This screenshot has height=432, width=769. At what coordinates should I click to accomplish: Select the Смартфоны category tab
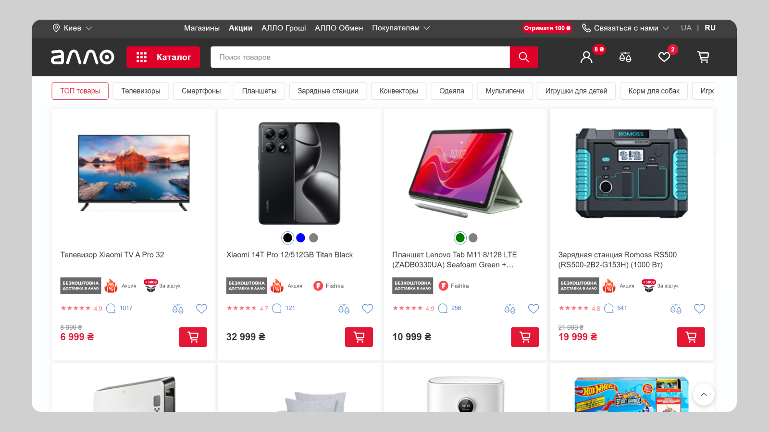[x=201, y=91]
